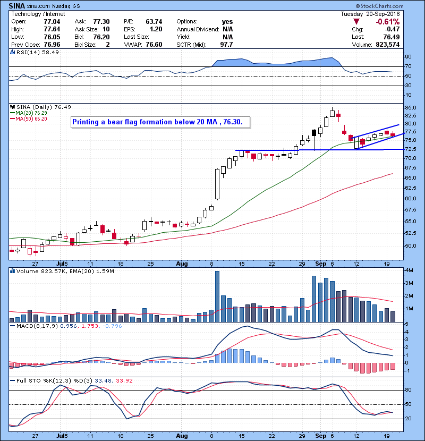Click the Last price in the quote header
425x441 pixels.
[x=391, y=37]
